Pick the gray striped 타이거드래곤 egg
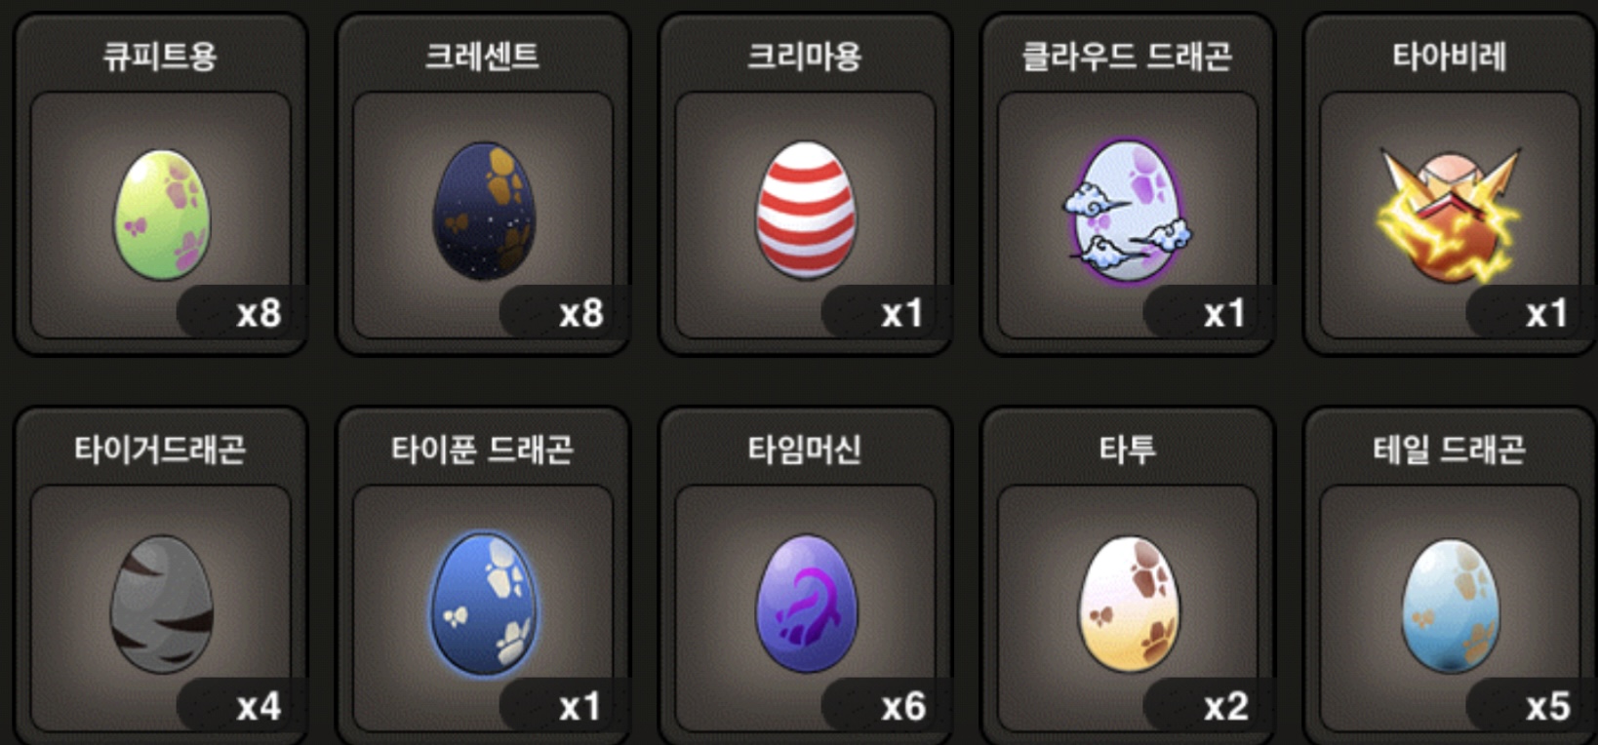1598x745 pixels. (x=162, y=604)
